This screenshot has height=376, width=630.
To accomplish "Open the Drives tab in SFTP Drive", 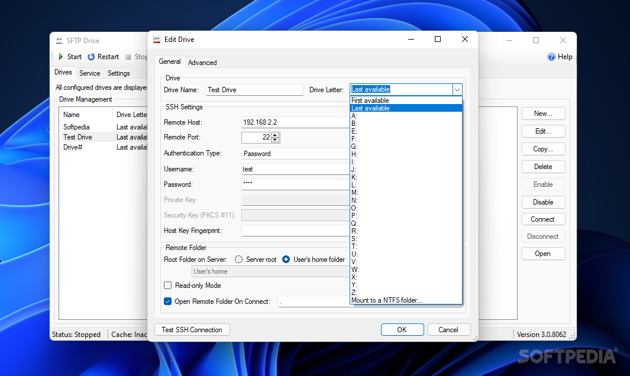I will tap(63, 72).
